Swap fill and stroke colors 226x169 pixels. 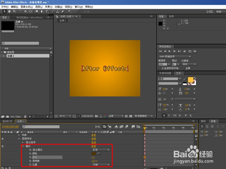[x=195, y=78]
